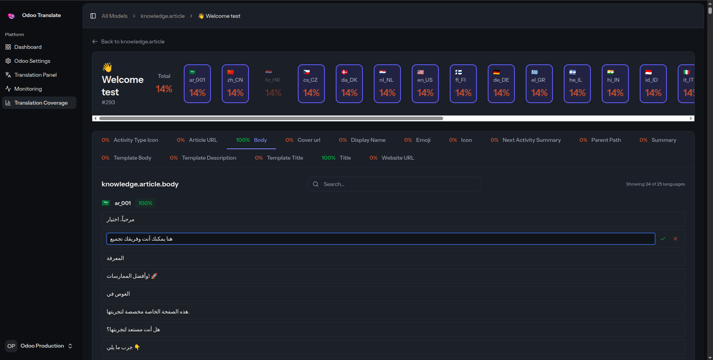
Task: Expand Odoo Production workspace switcher
Action: coord(39,346)
